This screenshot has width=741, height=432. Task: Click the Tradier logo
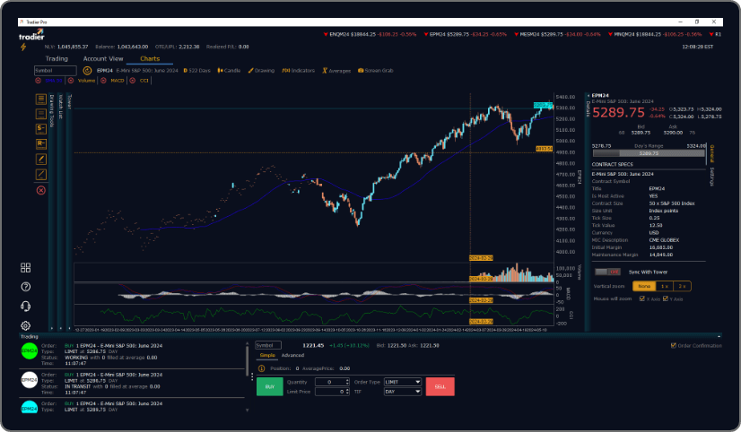[32, 34]
